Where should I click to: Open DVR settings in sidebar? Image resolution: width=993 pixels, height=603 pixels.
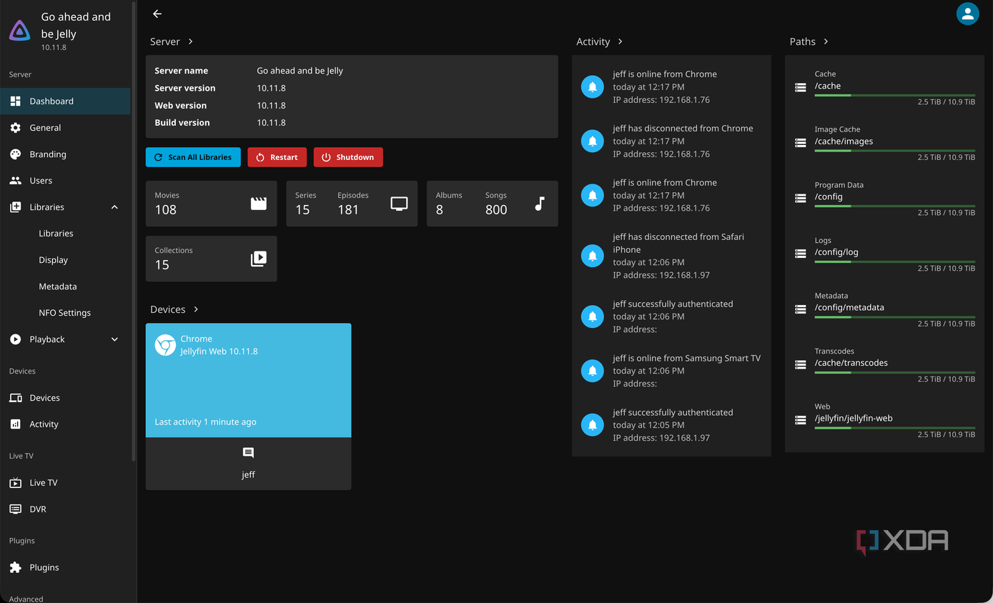point(65,509)
